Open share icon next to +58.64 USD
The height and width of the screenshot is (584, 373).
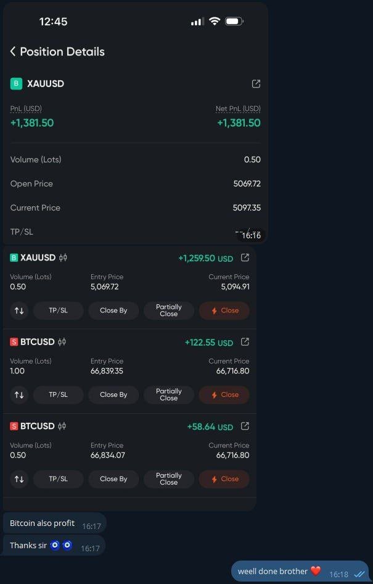pyautogui.click(x=245, y=426)
